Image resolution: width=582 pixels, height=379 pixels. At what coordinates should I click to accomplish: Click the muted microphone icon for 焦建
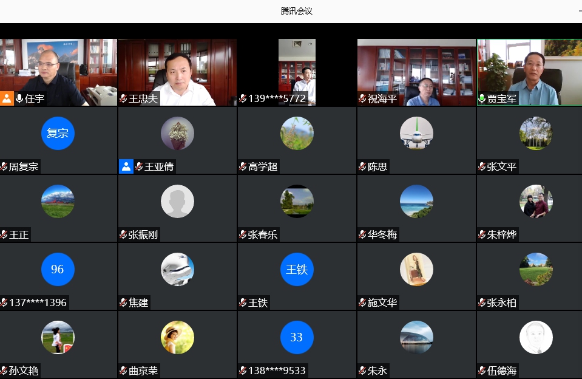(124, 302)
